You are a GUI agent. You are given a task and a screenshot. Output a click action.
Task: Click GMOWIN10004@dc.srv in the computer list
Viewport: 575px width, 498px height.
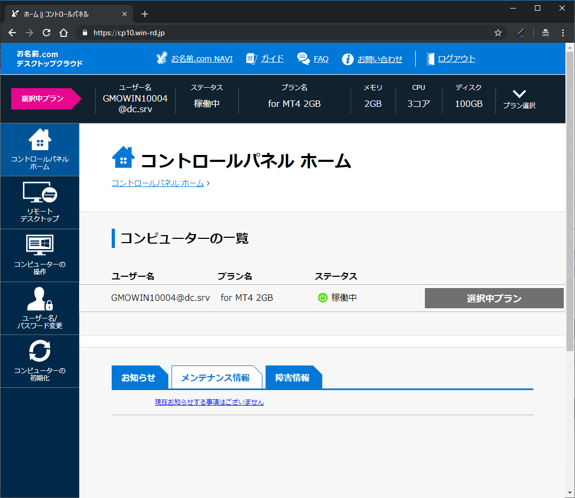(161, 298)
